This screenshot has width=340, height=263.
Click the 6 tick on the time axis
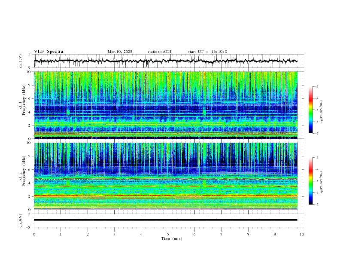194,234
